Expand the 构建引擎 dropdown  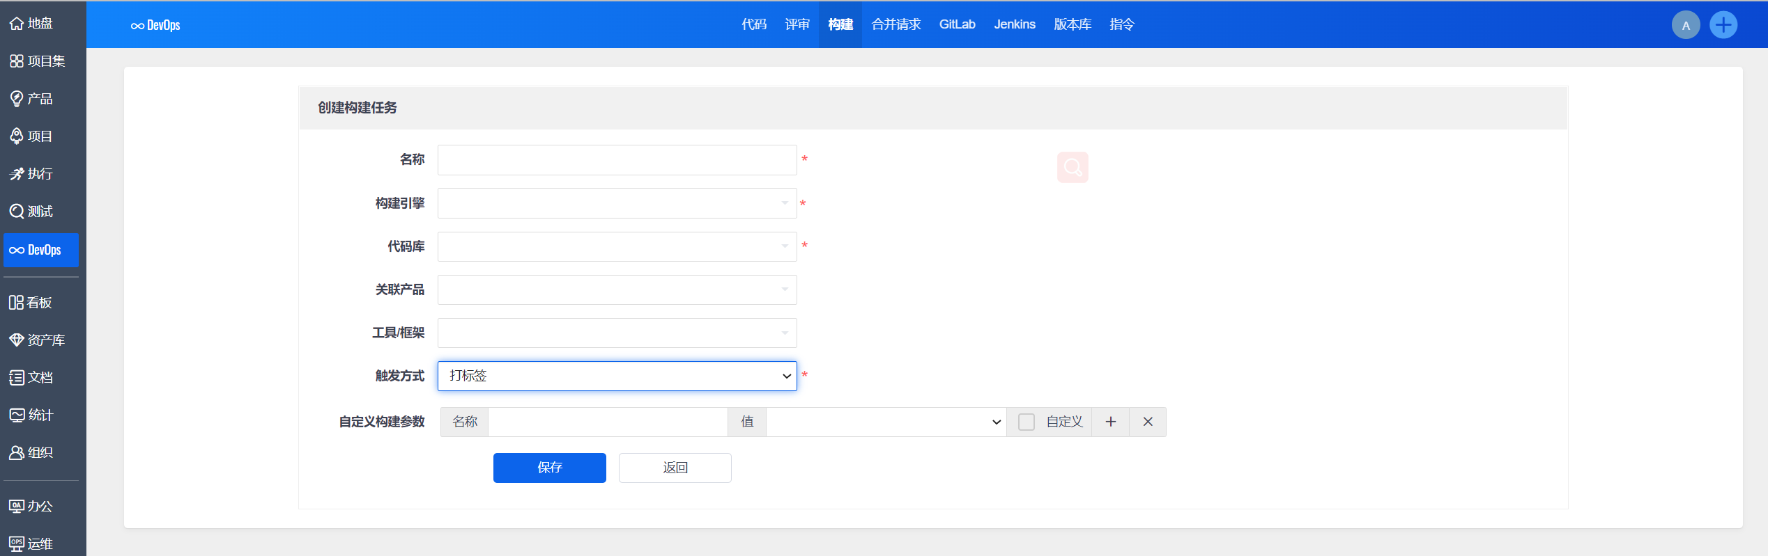617,203
